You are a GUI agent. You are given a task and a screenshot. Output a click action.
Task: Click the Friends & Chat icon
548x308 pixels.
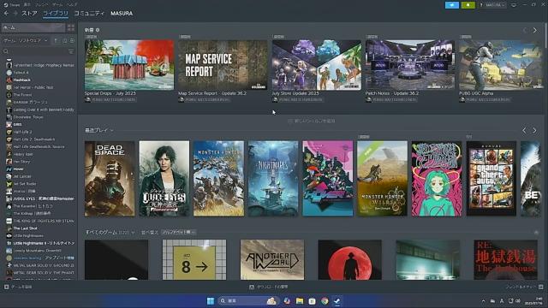point(541,287)
